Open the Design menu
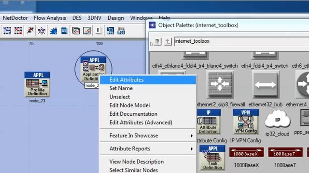309x173 pixels. coord(116,18)
